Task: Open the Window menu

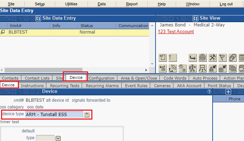Action: 193,4
